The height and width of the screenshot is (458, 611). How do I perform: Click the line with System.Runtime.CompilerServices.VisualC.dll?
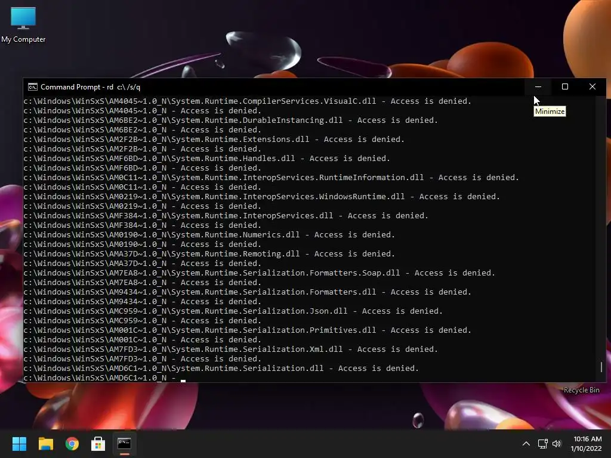[x=248, y=101]
